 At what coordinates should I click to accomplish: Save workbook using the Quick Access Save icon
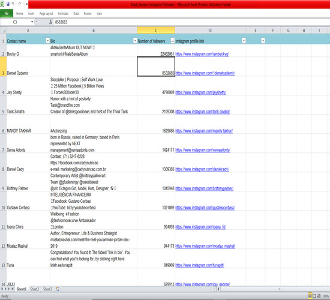pyautogui.click(x=8, y=4)
